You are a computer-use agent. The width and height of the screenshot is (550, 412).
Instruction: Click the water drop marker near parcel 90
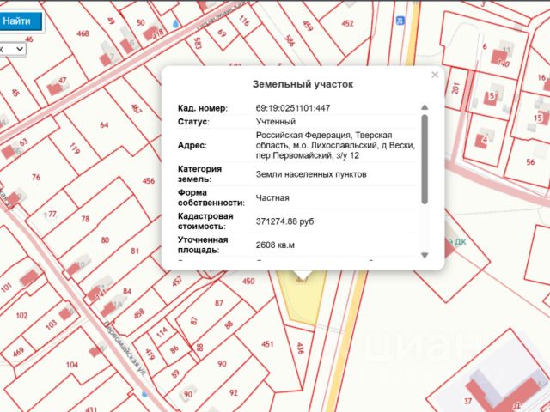click(x=144, y=394)
